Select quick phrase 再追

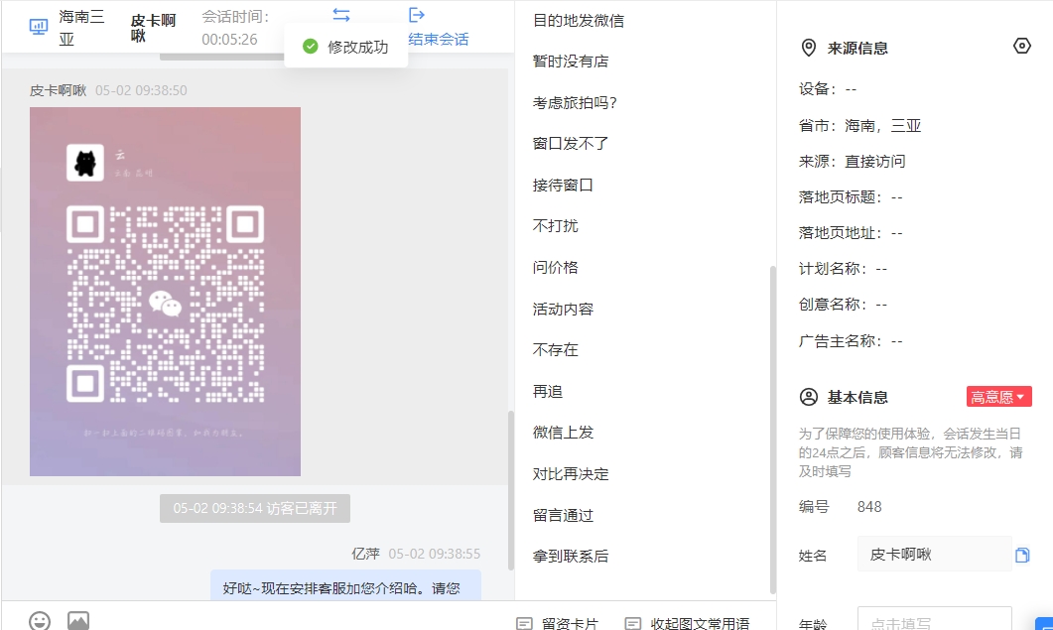547,392
